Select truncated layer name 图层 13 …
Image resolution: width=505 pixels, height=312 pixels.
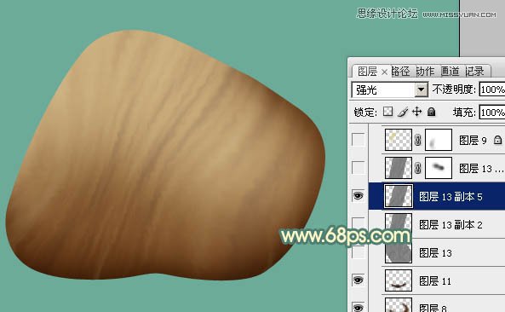[x=481, y=169]
